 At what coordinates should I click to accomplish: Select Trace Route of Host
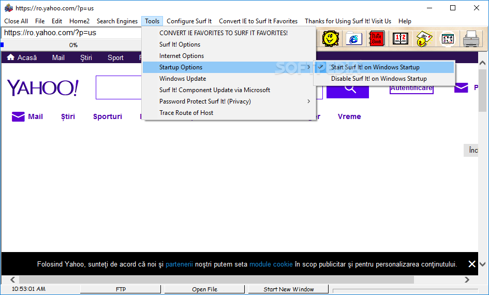pos(229,113)
